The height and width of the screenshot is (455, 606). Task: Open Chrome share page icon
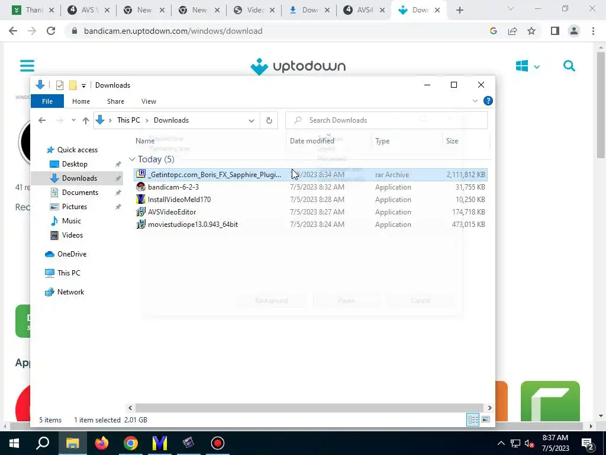click(x=512, y=31)
